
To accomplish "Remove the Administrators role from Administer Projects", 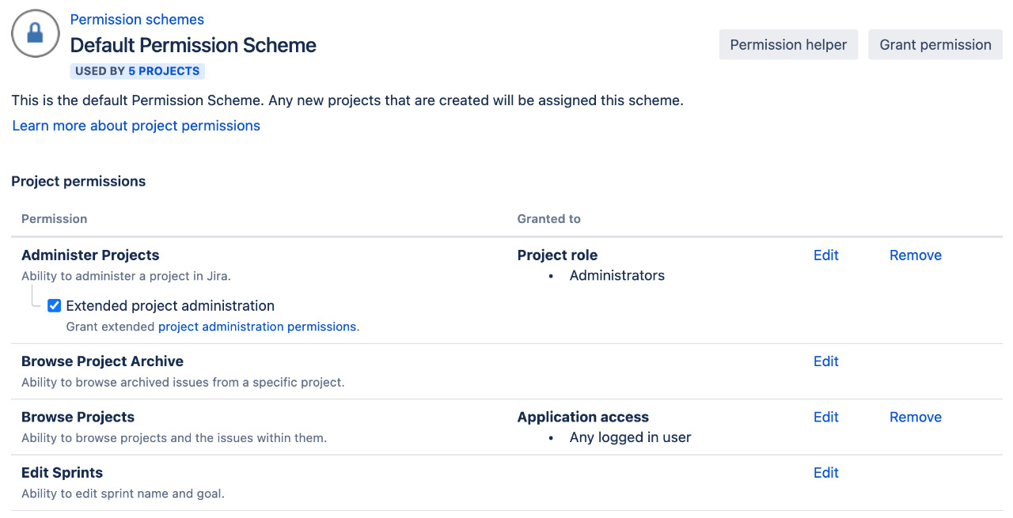I will click(x=915, y=255).
